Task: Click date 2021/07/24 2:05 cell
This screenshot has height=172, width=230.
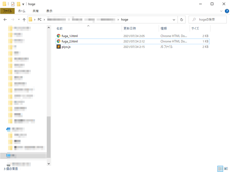Action: tap(134, 36)
